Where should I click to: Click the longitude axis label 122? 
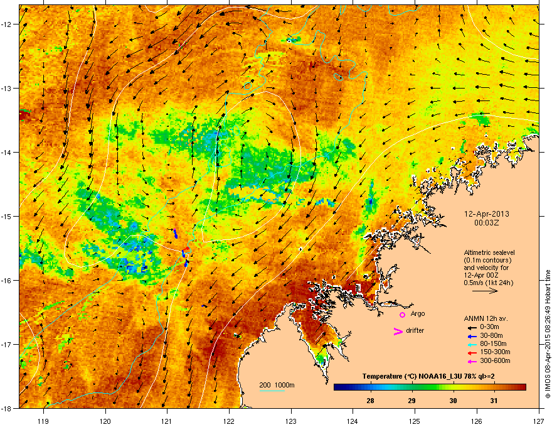tap(229, 421)
